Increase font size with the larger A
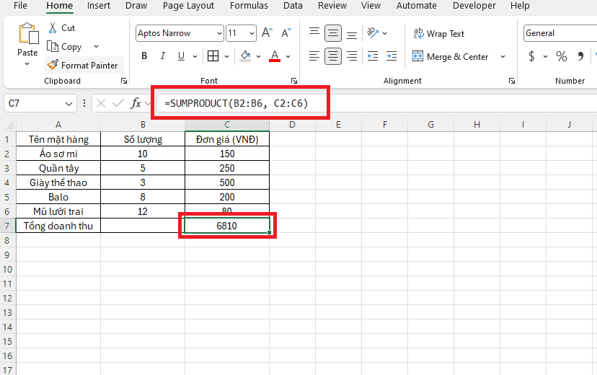Viewport: 597px width, 375px height. tap(267, 32)
